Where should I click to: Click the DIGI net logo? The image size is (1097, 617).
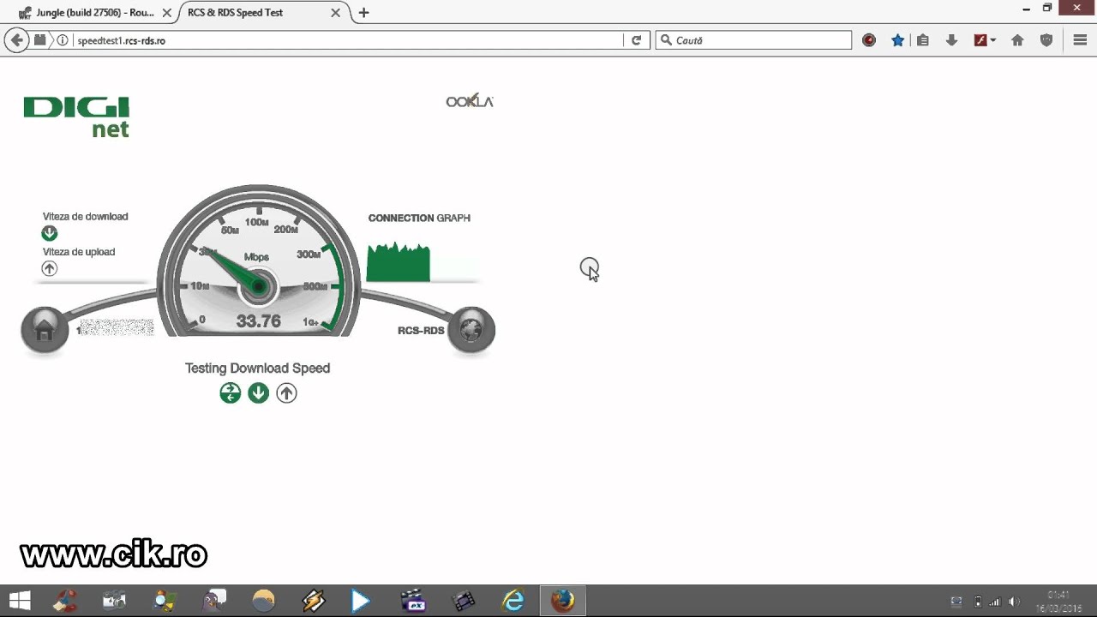pos(76,117)
